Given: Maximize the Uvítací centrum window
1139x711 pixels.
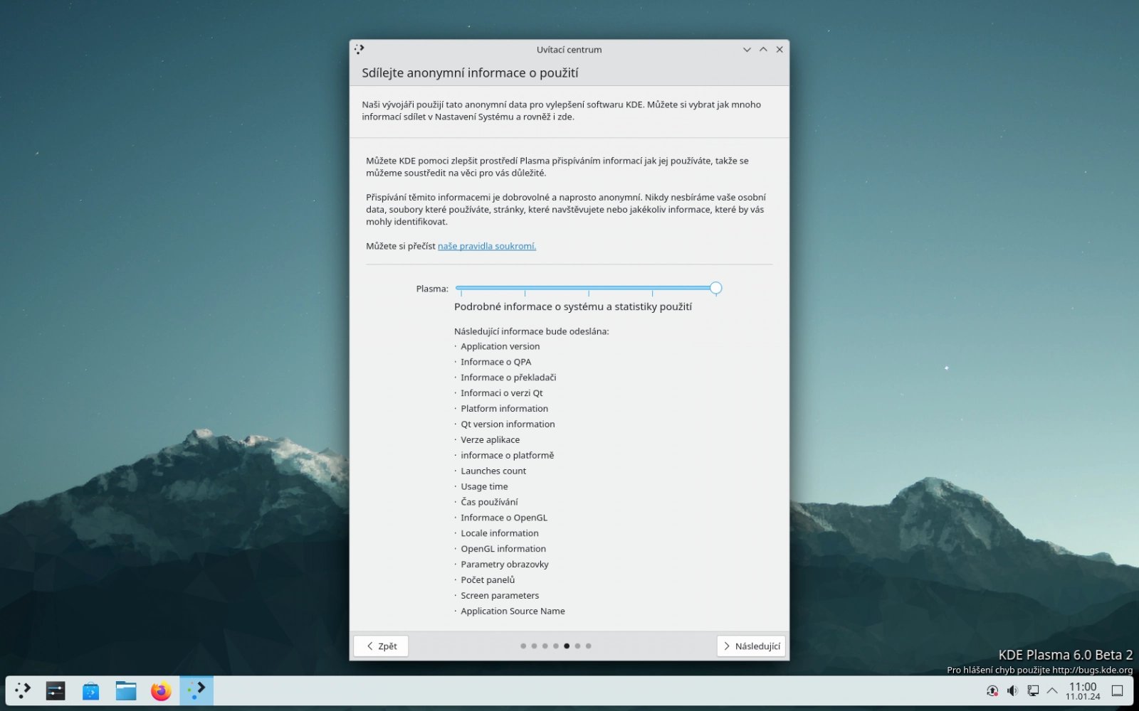Looking at the screenshot, I should [763, 49].
